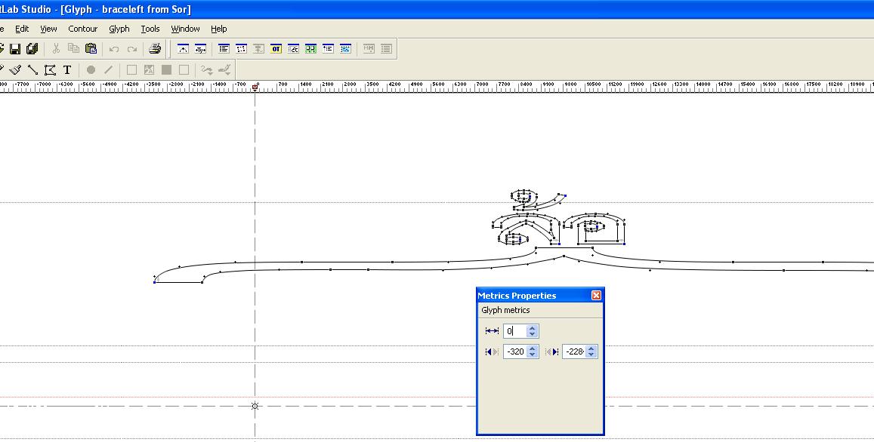
Task: Click the Save floppy disk icon
Action: (15, 49)
